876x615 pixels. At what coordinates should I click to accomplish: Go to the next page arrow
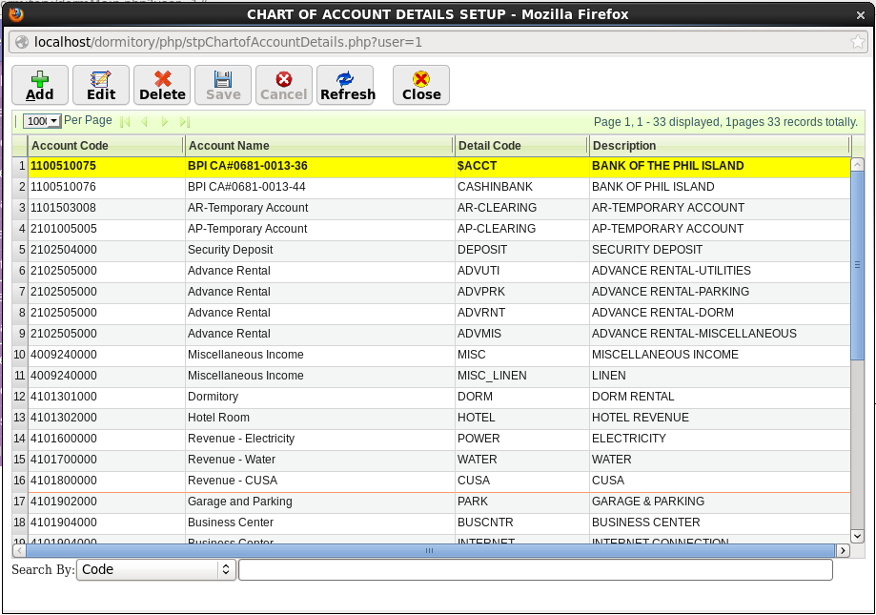pyautogui.click(x=165, y=122)
